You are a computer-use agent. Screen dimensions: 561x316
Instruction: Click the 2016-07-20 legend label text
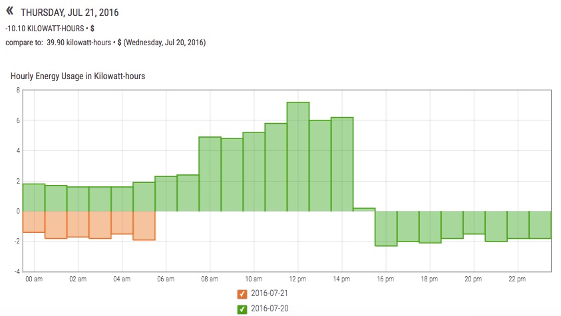tap(270, 309)
